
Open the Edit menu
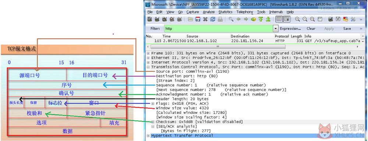point(159,12)
